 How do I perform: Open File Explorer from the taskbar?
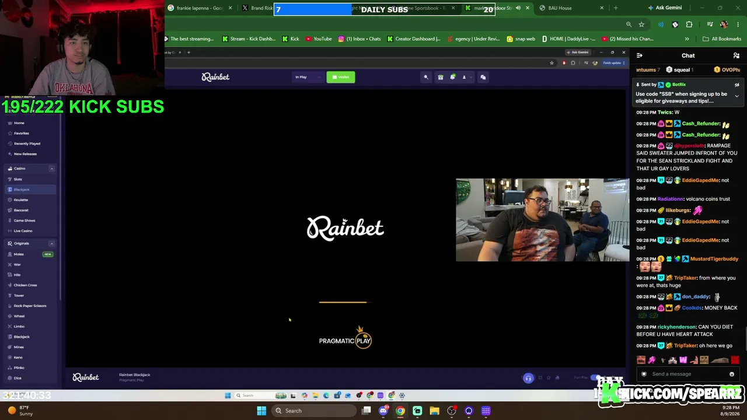coord(434,411)
